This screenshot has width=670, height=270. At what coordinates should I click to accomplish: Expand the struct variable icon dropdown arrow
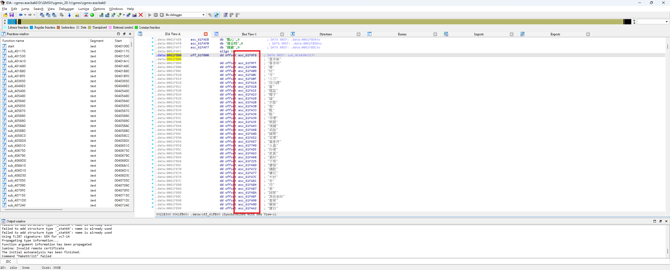click(x=124, y=15)
